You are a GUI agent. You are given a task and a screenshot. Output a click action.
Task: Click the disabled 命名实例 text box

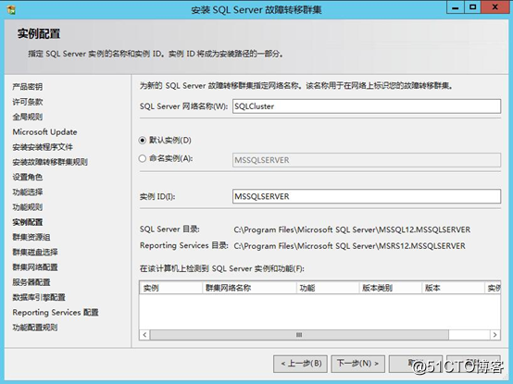pos(367,160)
